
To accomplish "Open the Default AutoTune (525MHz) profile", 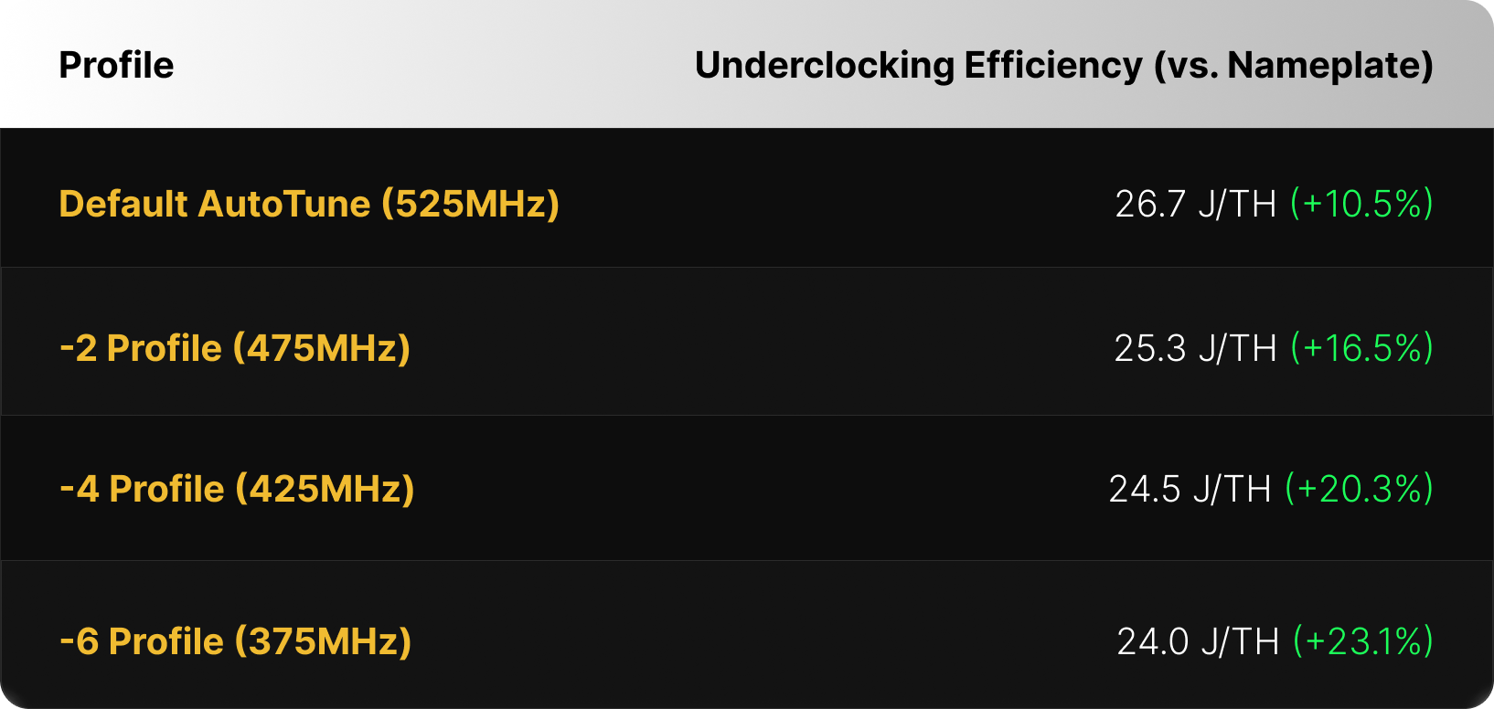I will click(309, 204).
